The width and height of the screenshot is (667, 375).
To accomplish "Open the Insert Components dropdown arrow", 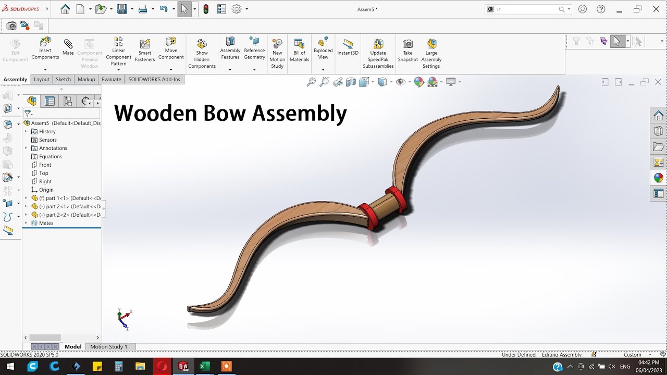I will [45, 69].
